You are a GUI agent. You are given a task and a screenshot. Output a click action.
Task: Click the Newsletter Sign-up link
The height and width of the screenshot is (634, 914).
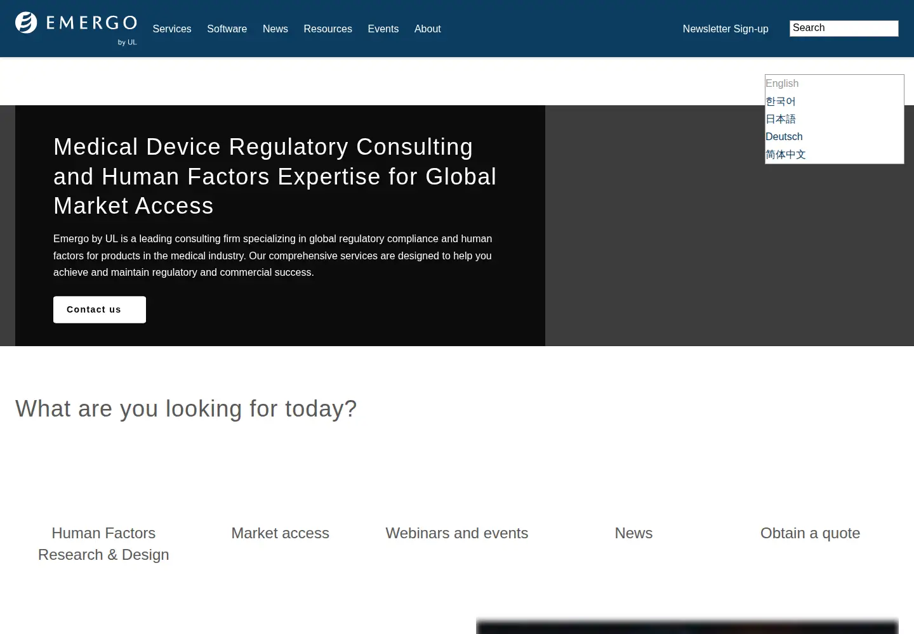click(x=725, y=29)
